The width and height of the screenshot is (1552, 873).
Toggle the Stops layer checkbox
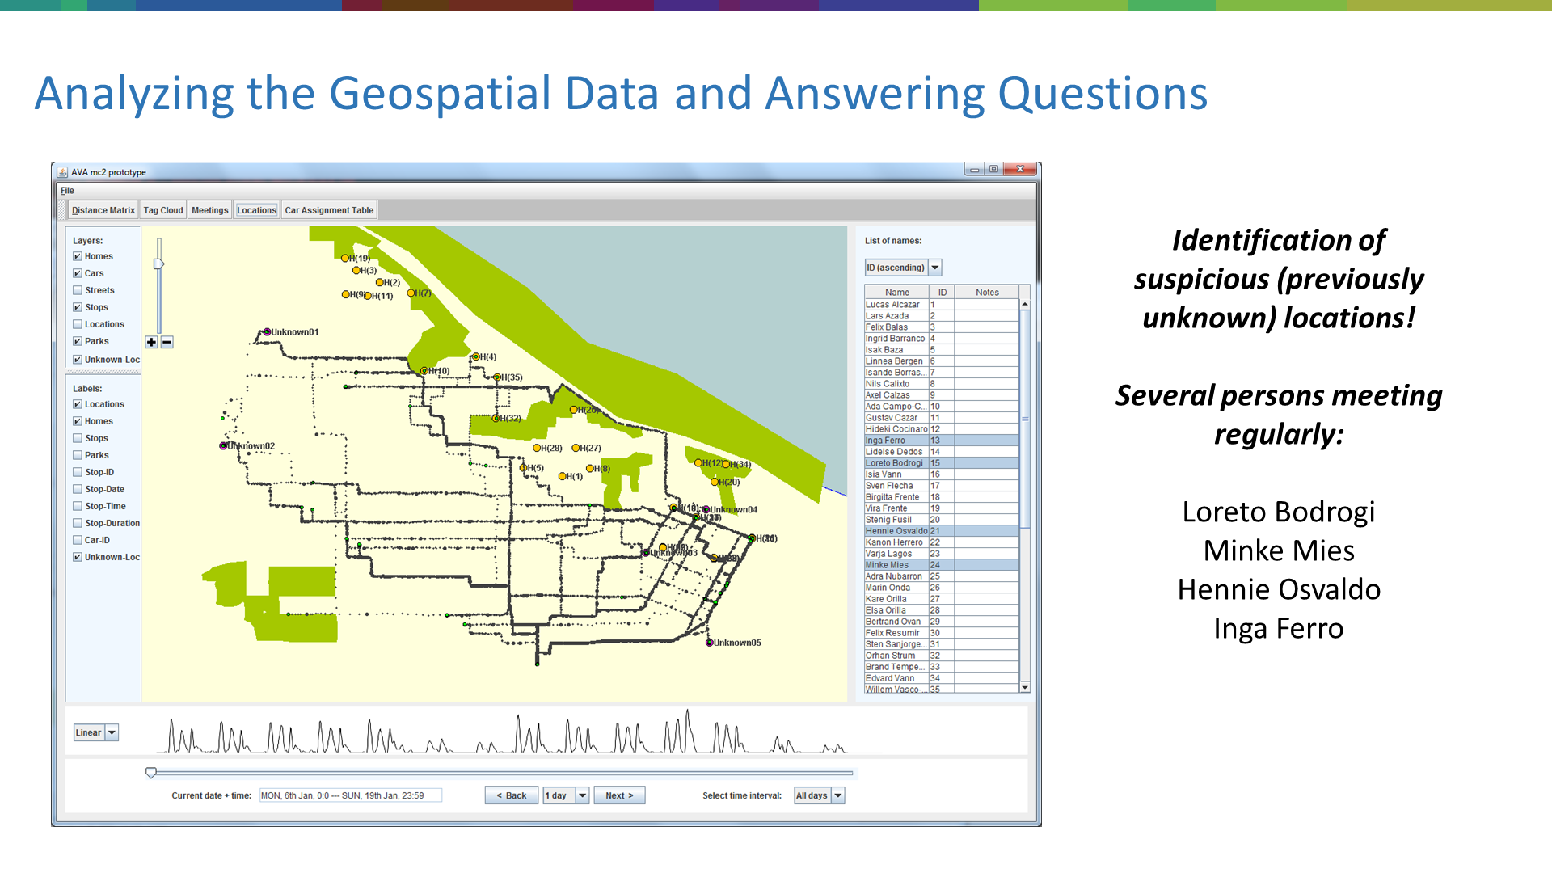coord(78,307)
